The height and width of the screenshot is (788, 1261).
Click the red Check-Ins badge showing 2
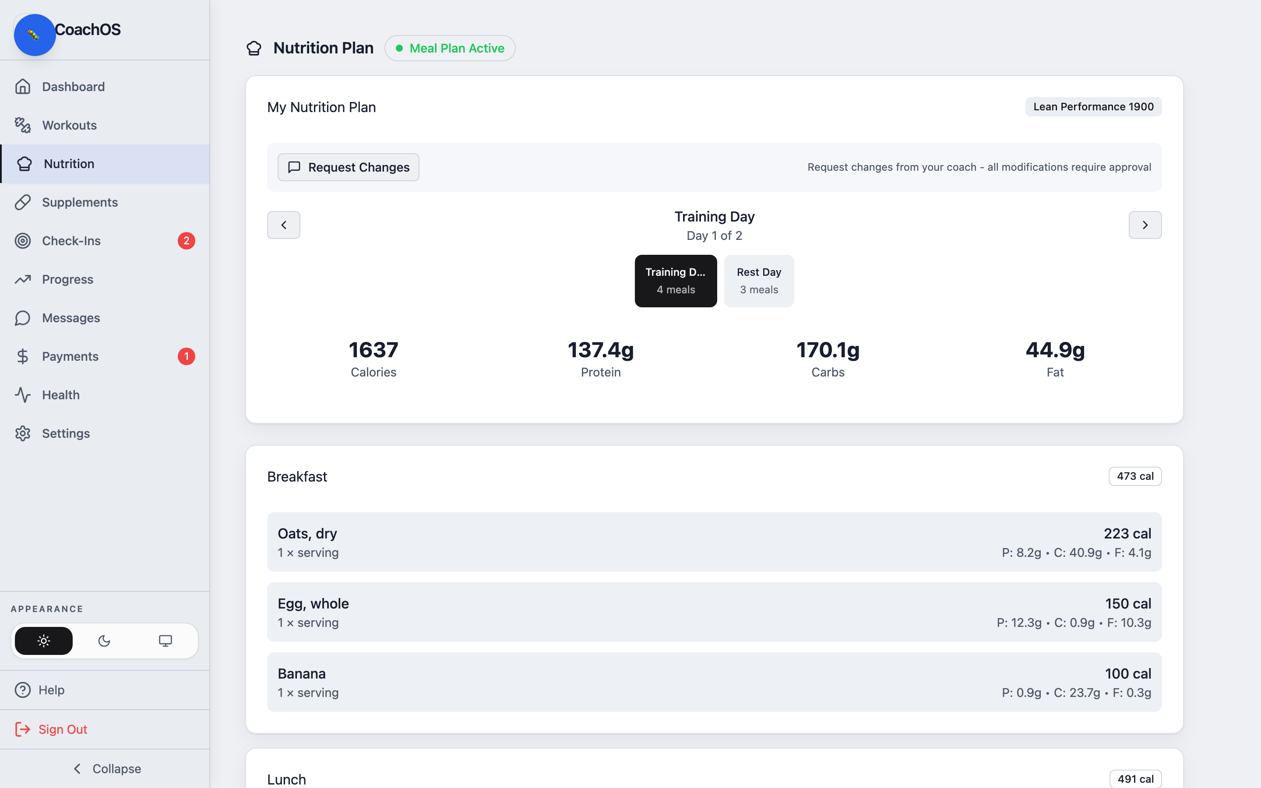click(x=187, y=241)
